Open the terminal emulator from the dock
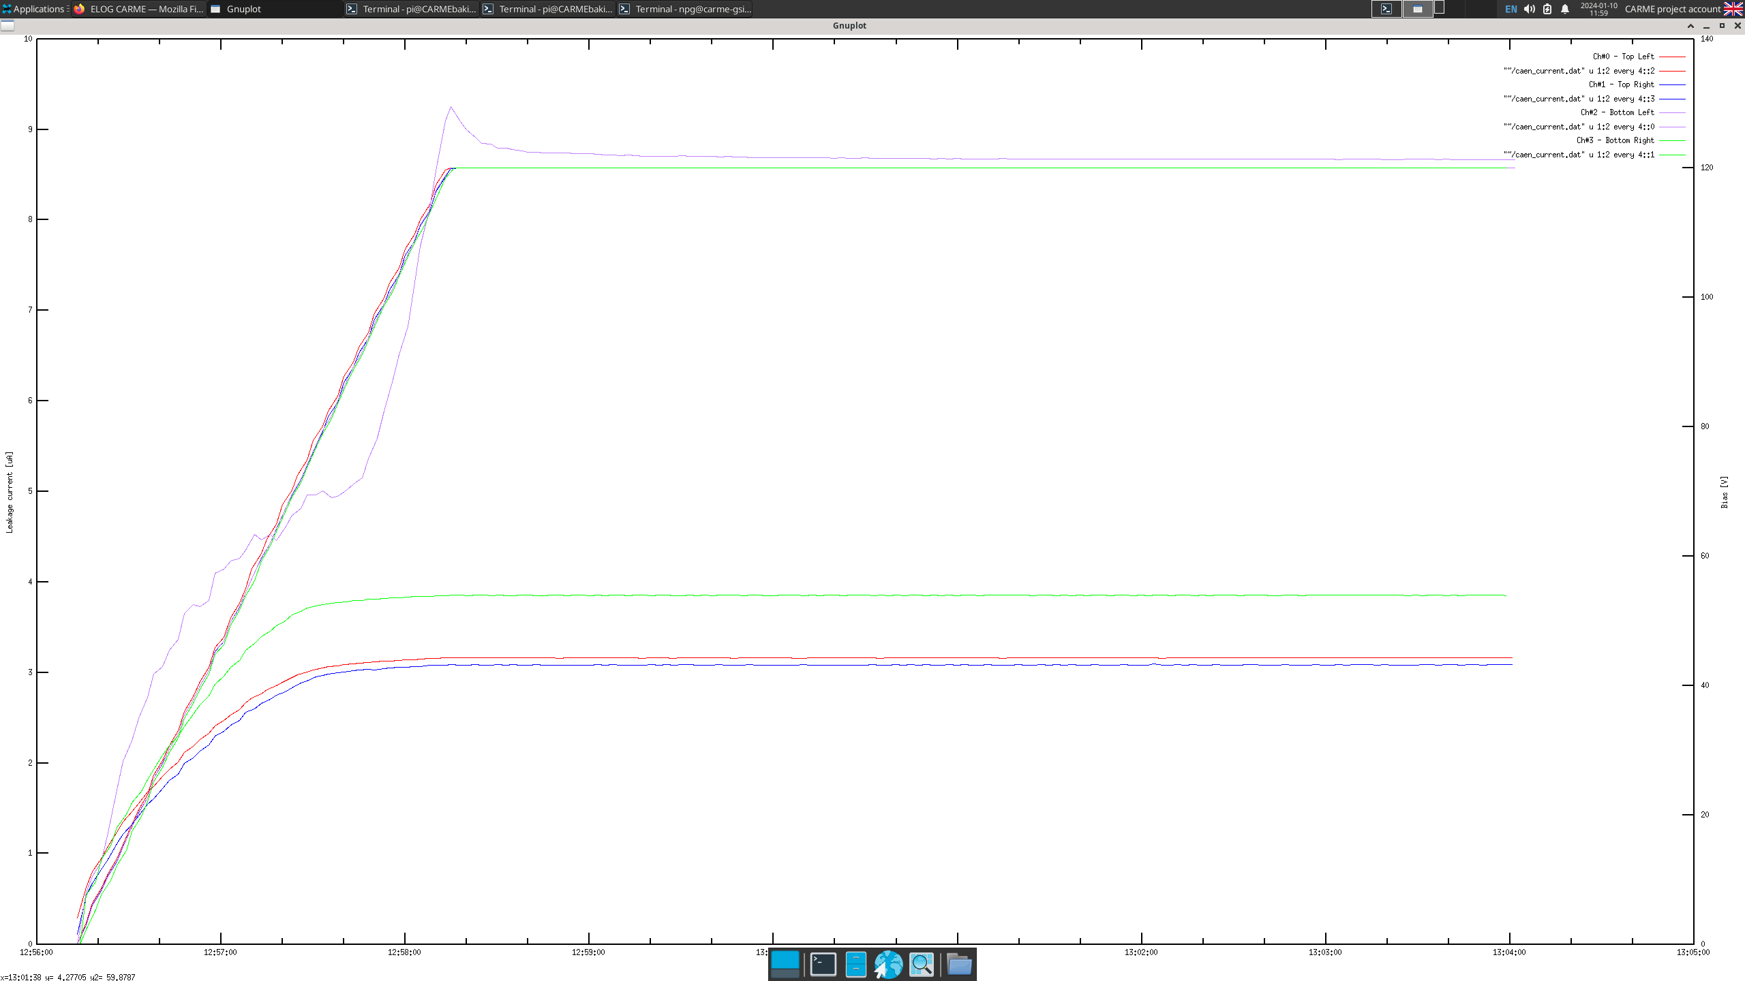 point(823,964)
